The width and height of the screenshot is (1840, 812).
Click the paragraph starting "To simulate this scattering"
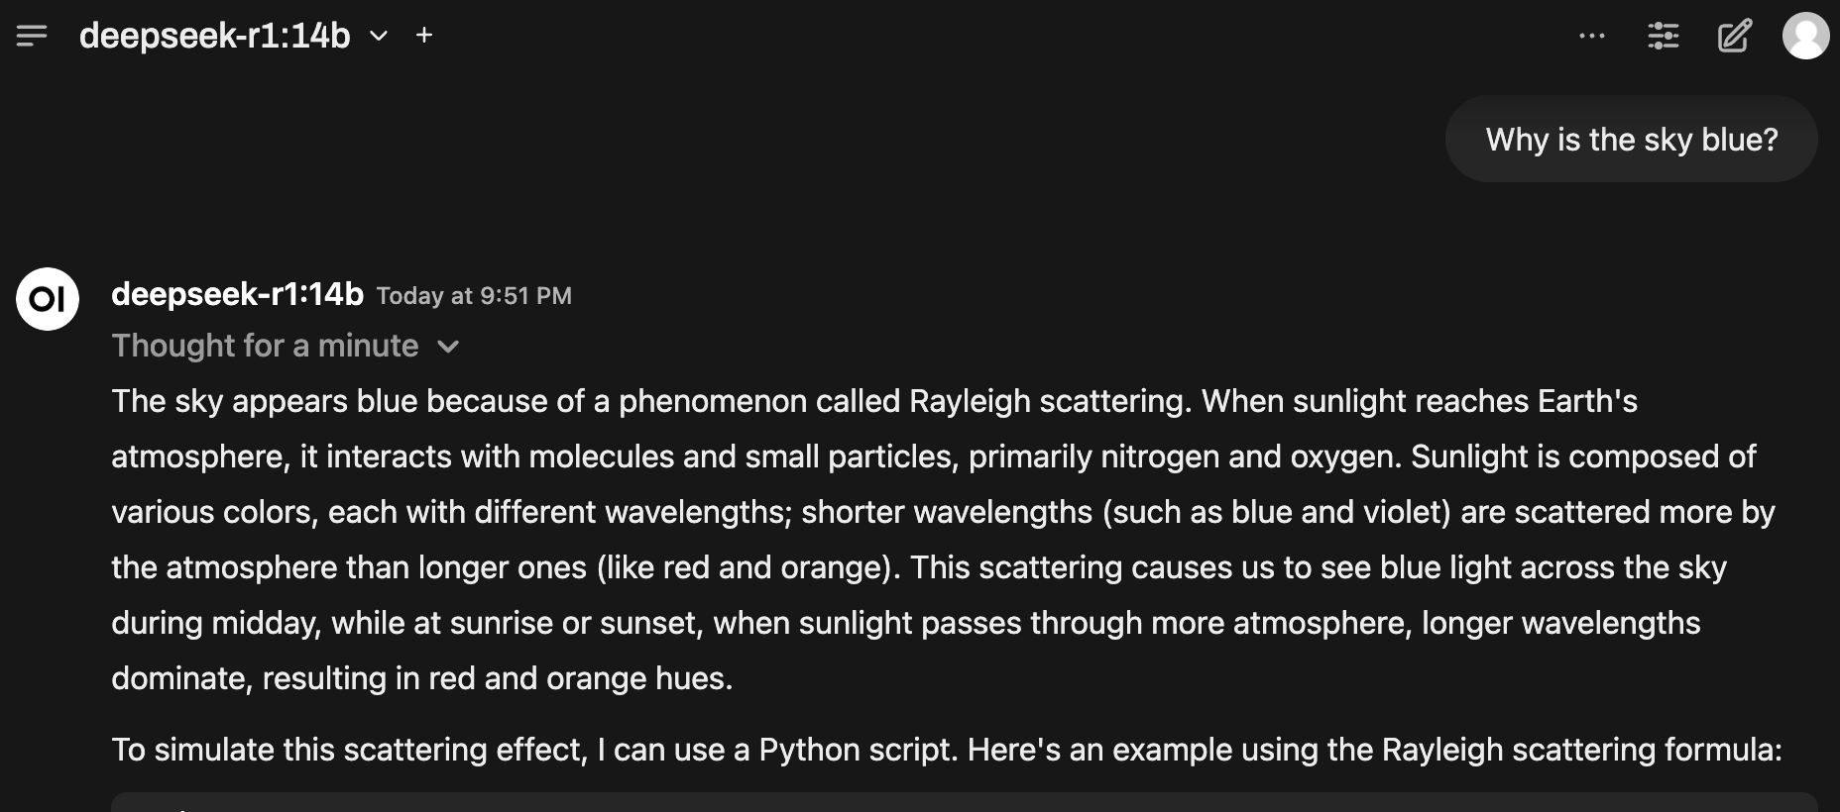(x=947, y=750)
